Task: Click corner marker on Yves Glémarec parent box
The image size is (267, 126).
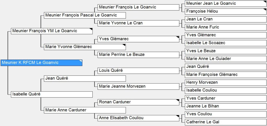Action: (x=178, y=37)
